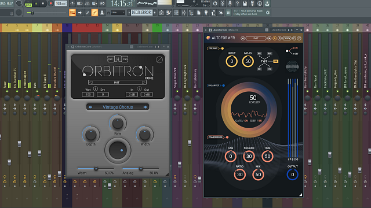This screenshot has height=208, width=371.
Task: Click the Orbitron Width knob
Action: coord(145,135)
